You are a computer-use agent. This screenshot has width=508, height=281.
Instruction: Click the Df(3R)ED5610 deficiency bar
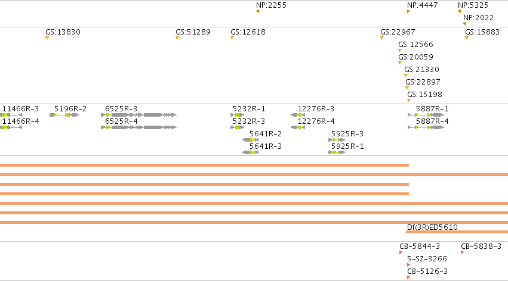(457, 232)
